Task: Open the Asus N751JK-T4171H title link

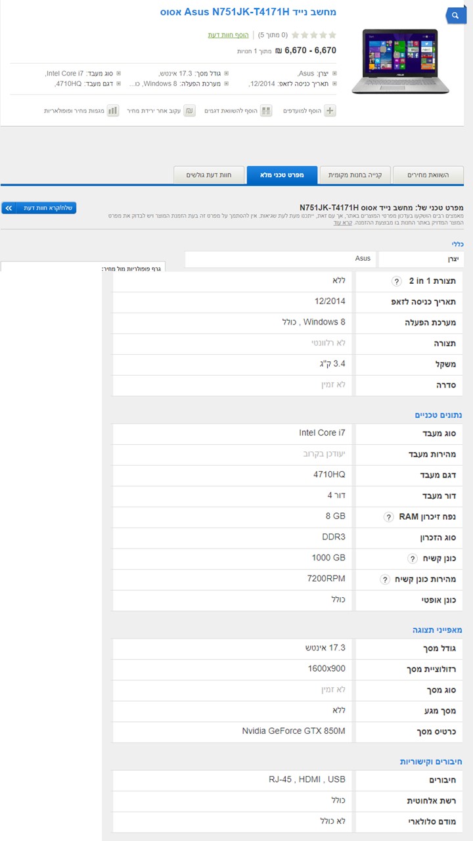Action: tap(248, 12)
